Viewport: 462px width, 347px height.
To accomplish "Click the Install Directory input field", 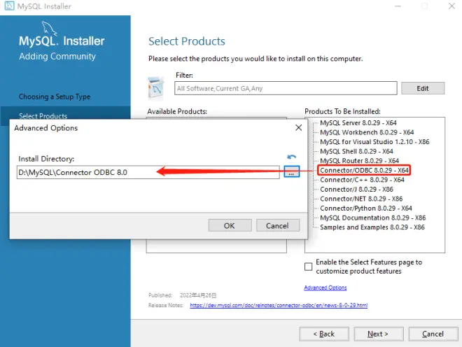I will (148, 172).
